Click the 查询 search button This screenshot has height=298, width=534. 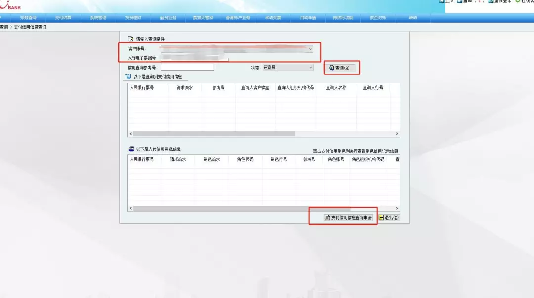pos(342,68)
